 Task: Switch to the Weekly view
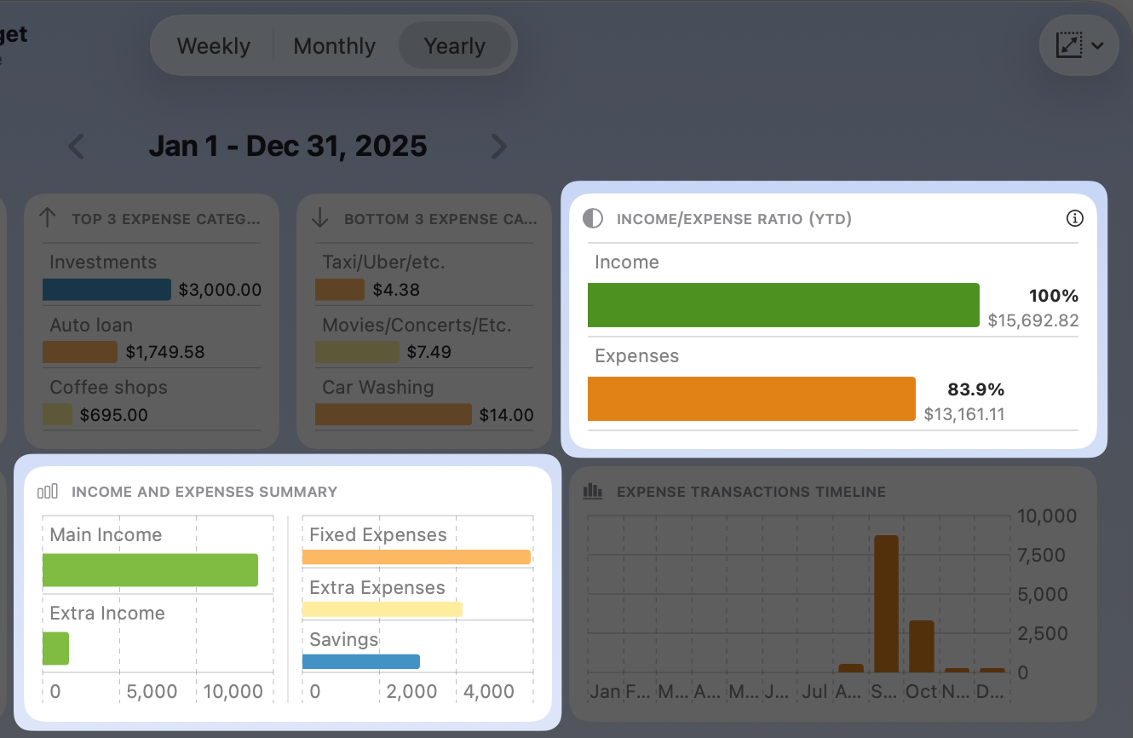213,45
